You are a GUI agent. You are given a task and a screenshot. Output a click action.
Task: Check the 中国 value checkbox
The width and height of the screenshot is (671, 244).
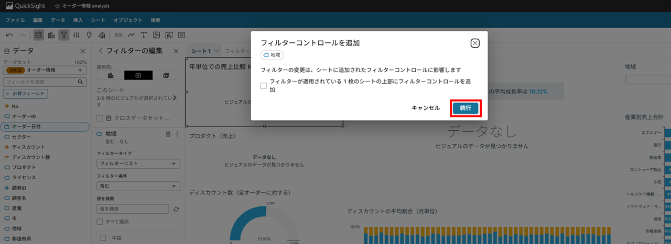pos(103,238)
